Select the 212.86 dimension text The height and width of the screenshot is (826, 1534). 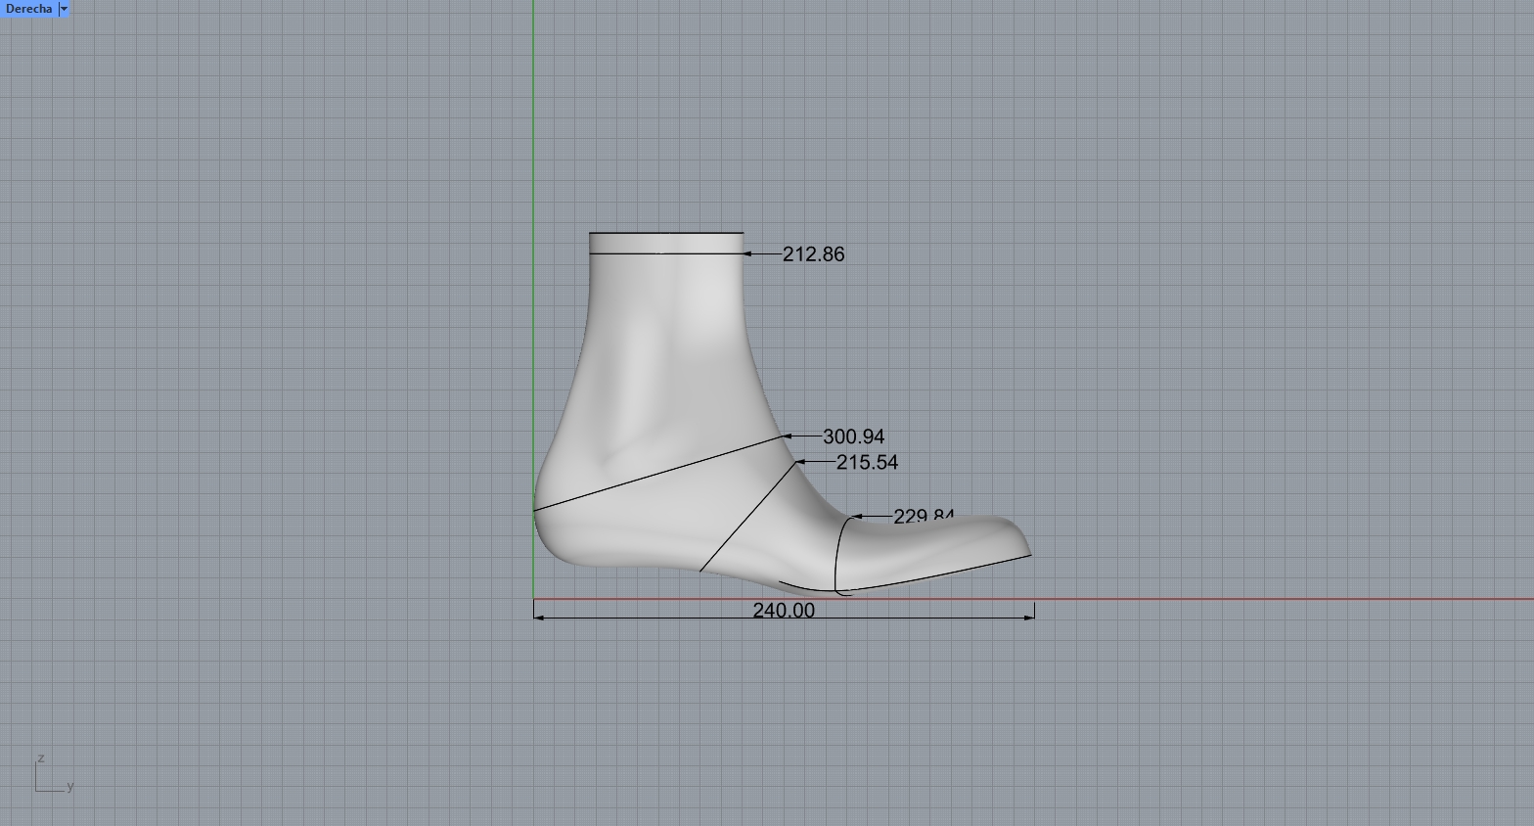click(813, 254)
